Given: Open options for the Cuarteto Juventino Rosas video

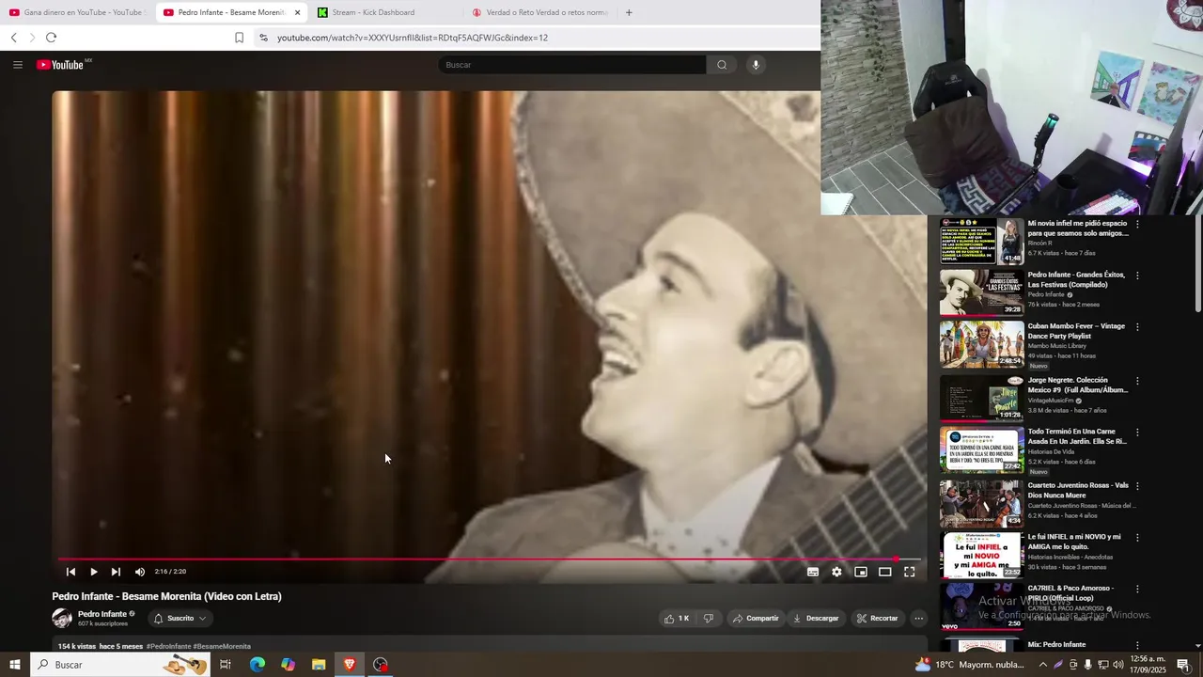Looking at the screenshot, I should point(1137,487).
